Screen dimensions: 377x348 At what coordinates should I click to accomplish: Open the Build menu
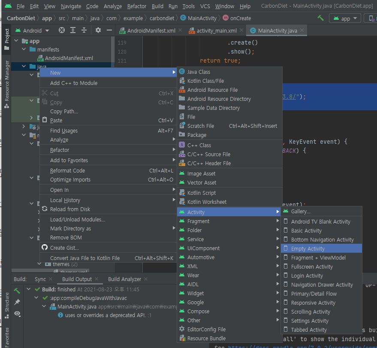[x=157, y=6]
